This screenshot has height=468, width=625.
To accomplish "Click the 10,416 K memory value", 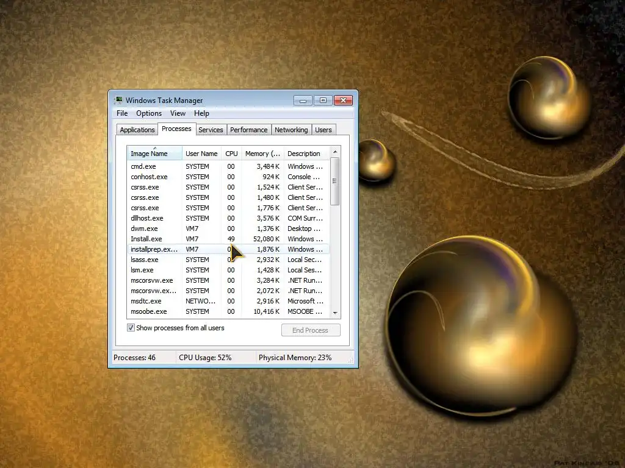I will [x=266, y=311].
